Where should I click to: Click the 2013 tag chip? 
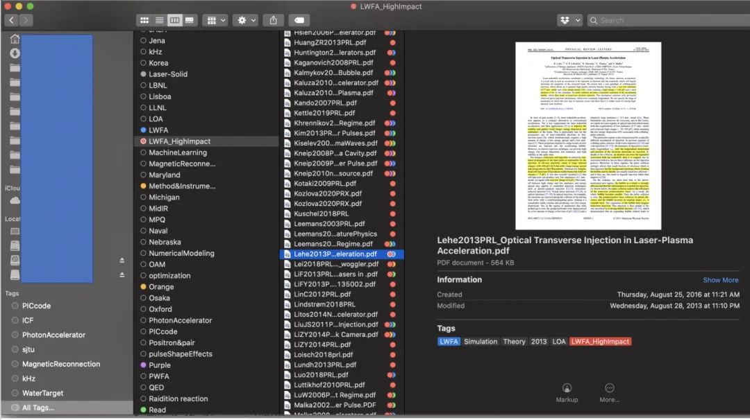coord(539,342)
